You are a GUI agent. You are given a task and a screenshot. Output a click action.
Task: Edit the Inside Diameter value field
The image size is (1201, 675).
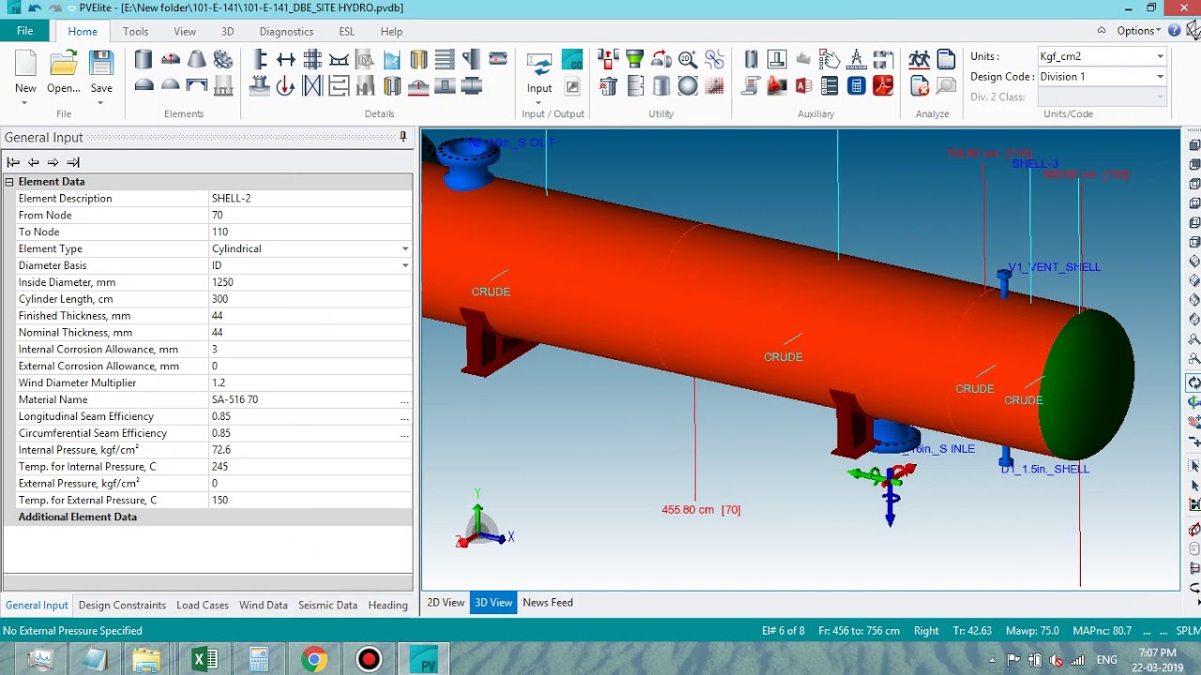tap(310, 282)
